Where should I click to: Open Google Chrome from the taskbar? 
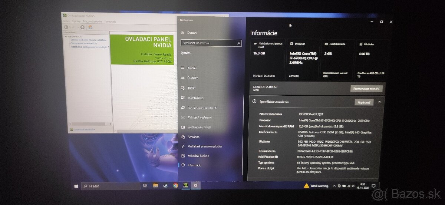(x=175, y=185)
